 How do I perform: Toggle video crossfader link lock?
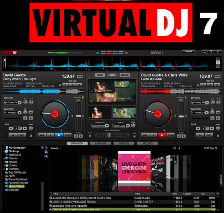(x=134, y=136)
